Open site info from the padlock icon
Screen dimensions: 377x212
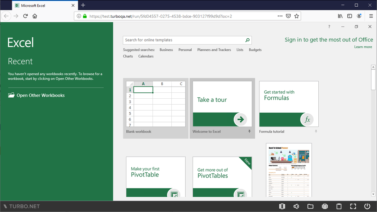[86, 16]
